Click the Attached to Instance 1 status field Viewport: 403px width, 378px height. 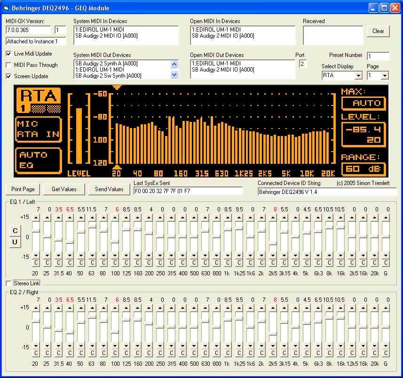[36, 41]
